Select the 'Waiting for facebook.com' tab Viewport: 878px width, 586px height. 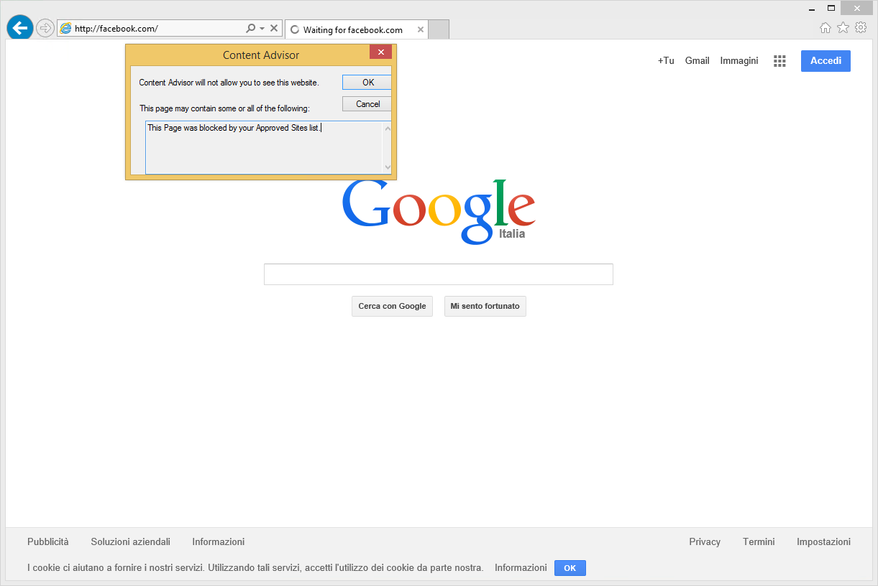point(356,29)
